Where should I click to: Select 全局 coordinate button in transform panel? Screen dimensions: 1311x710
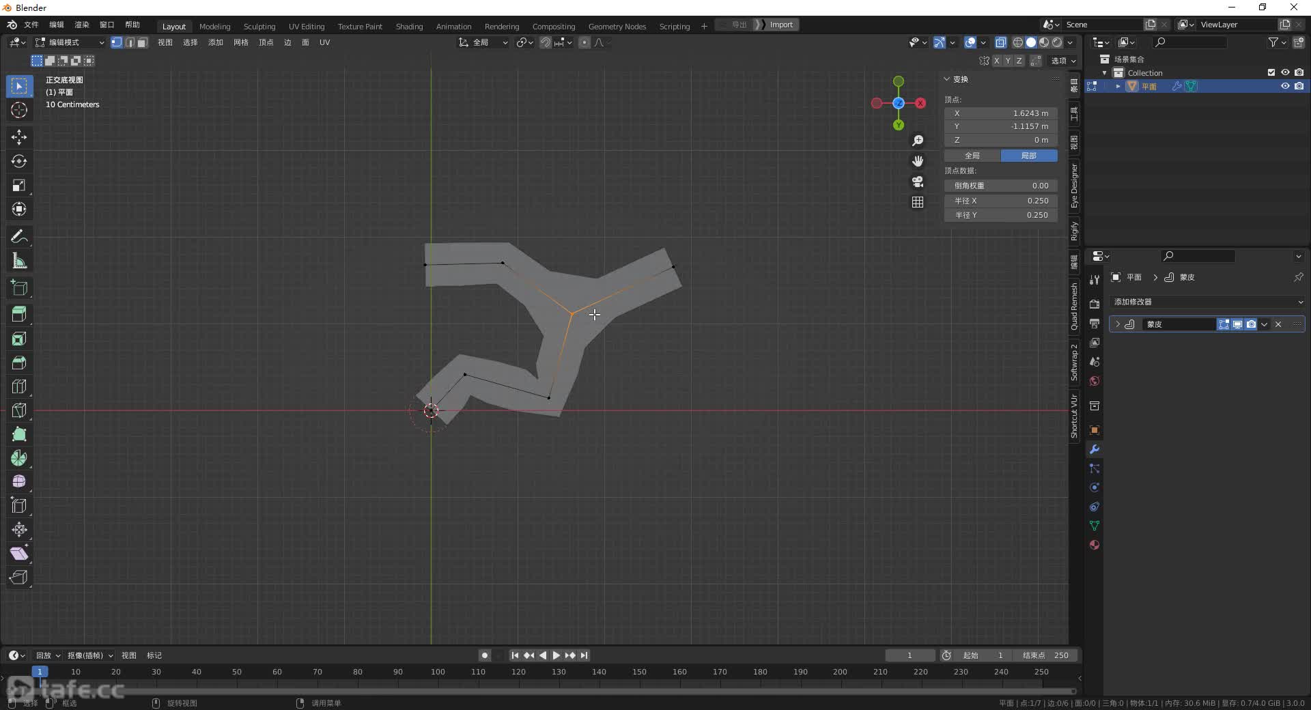pos(972,156)
